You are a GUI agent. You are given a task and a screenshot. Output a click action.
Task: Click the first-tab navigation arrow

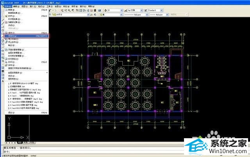click(x=7, y=143)
